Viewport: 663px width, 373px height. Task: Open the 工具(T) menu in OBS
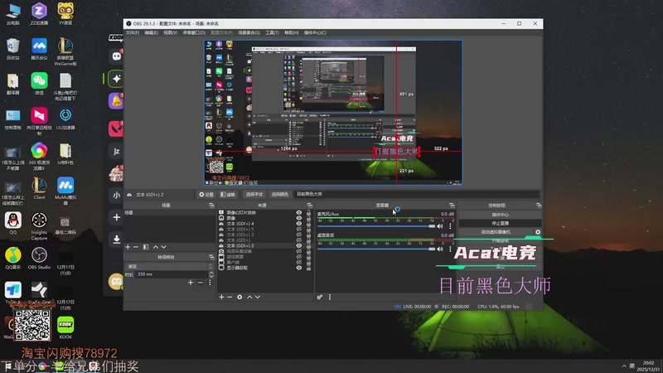[x=272, y=32]
